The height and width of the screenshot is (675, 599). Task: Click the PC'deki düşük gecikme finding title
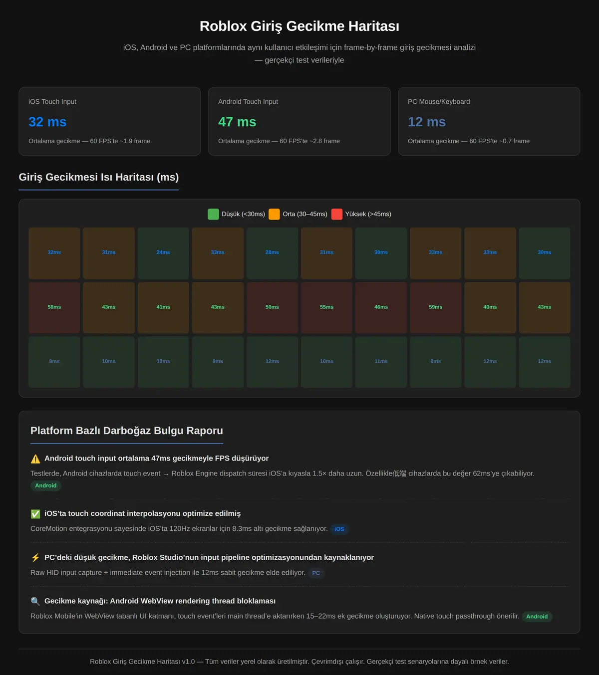coord(209,558)
